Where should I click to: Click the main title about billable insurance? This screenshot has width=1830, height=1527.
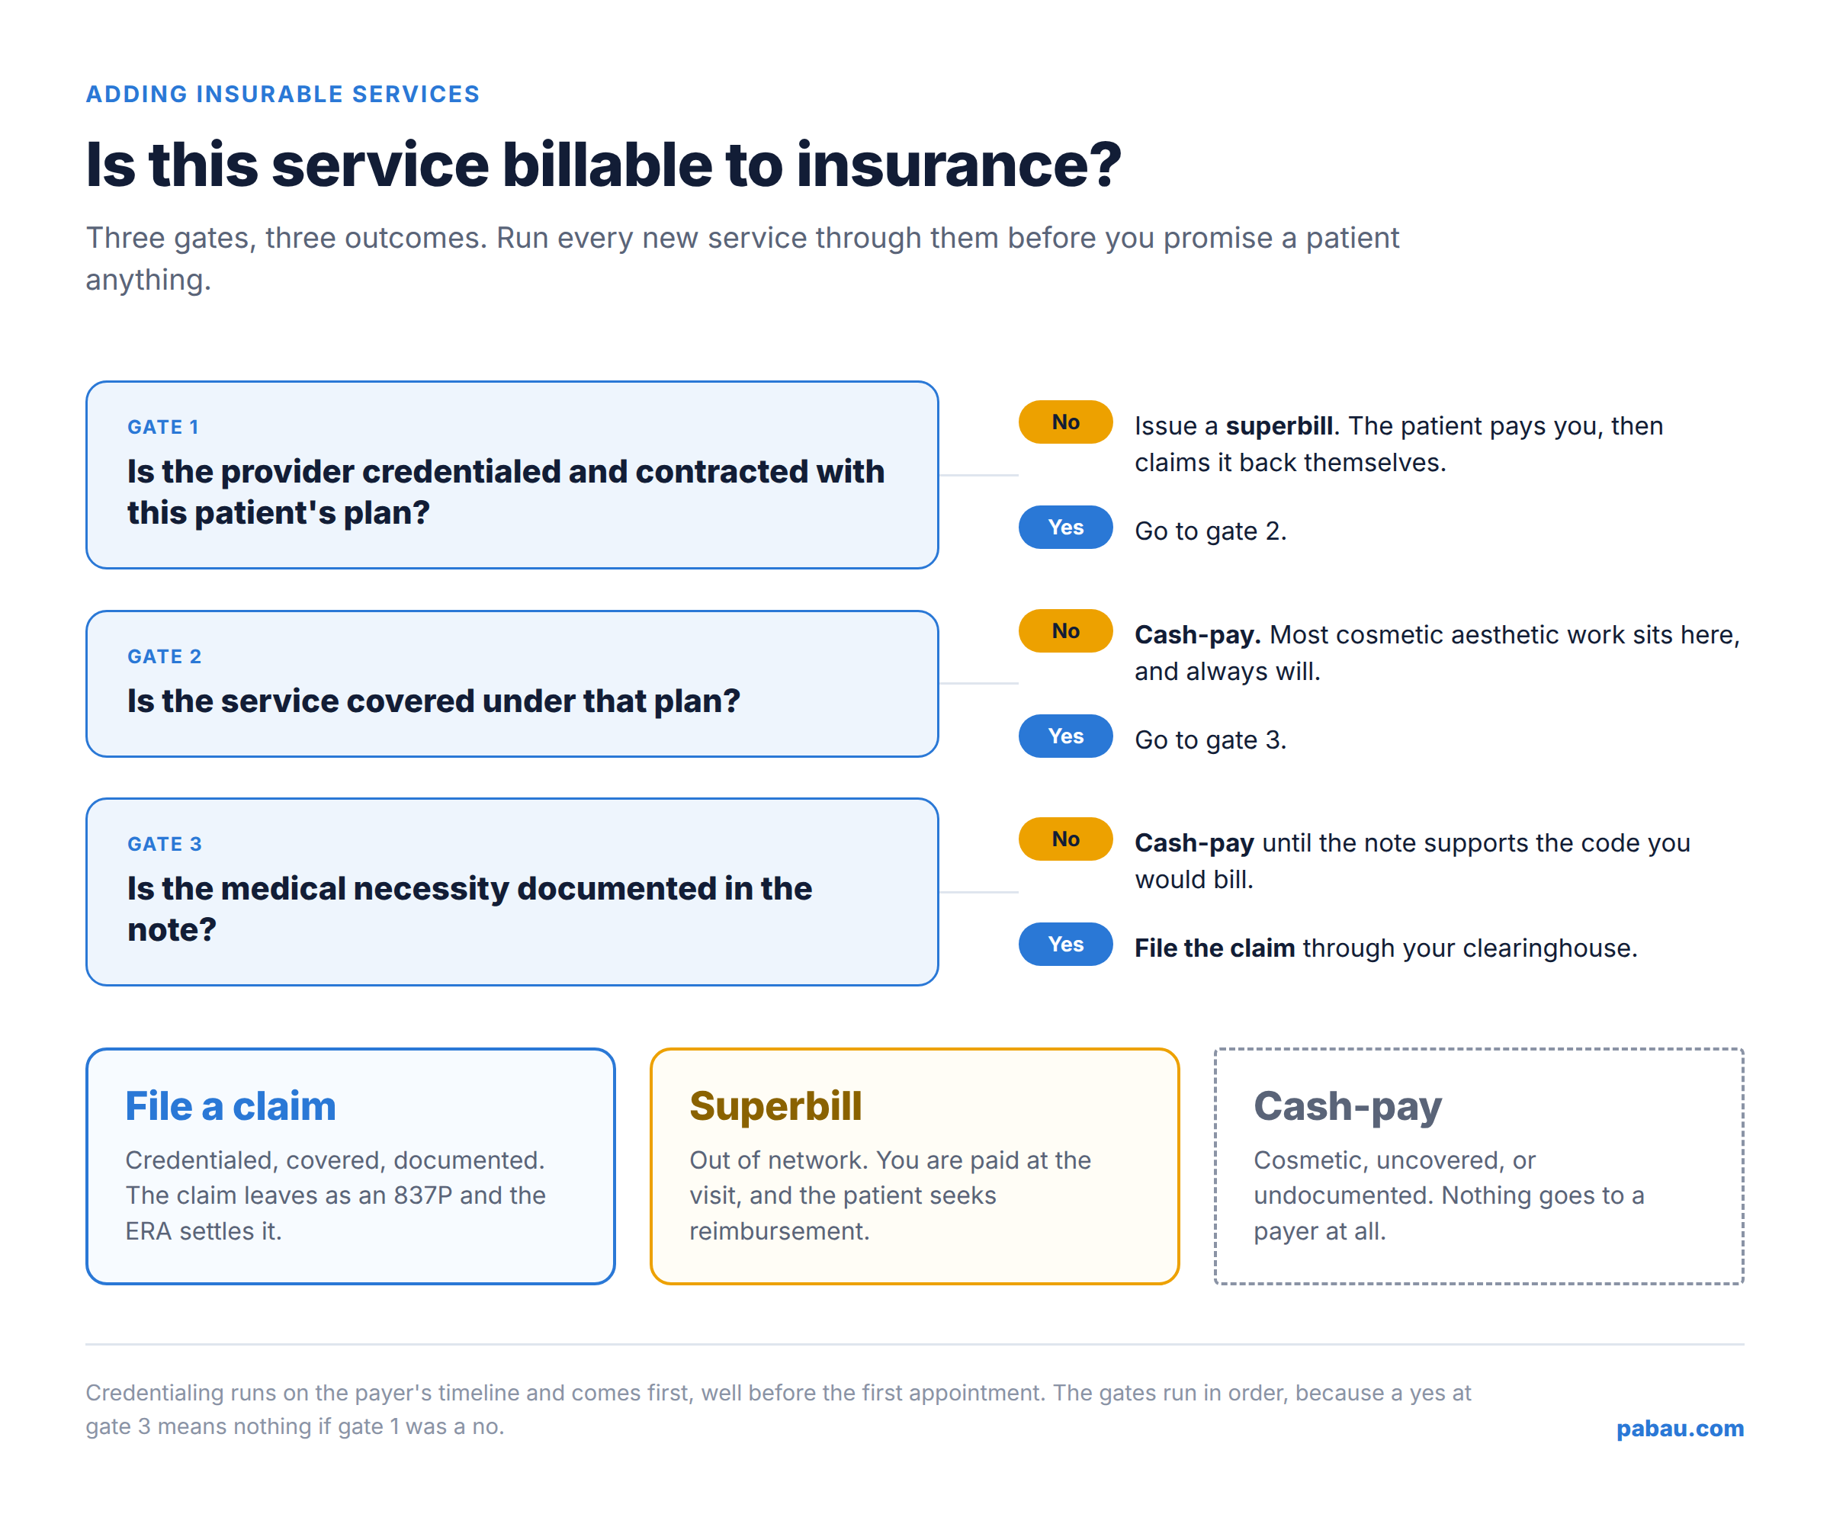coord(603,165)
